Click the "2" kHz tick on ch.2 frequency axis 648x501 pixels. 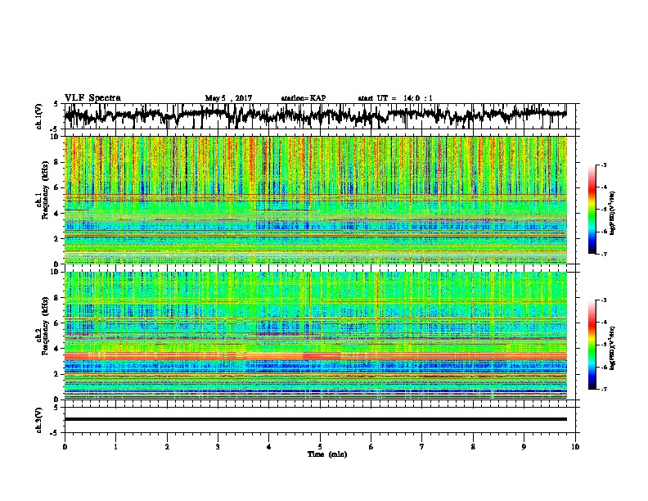click(x=56, y=374)
